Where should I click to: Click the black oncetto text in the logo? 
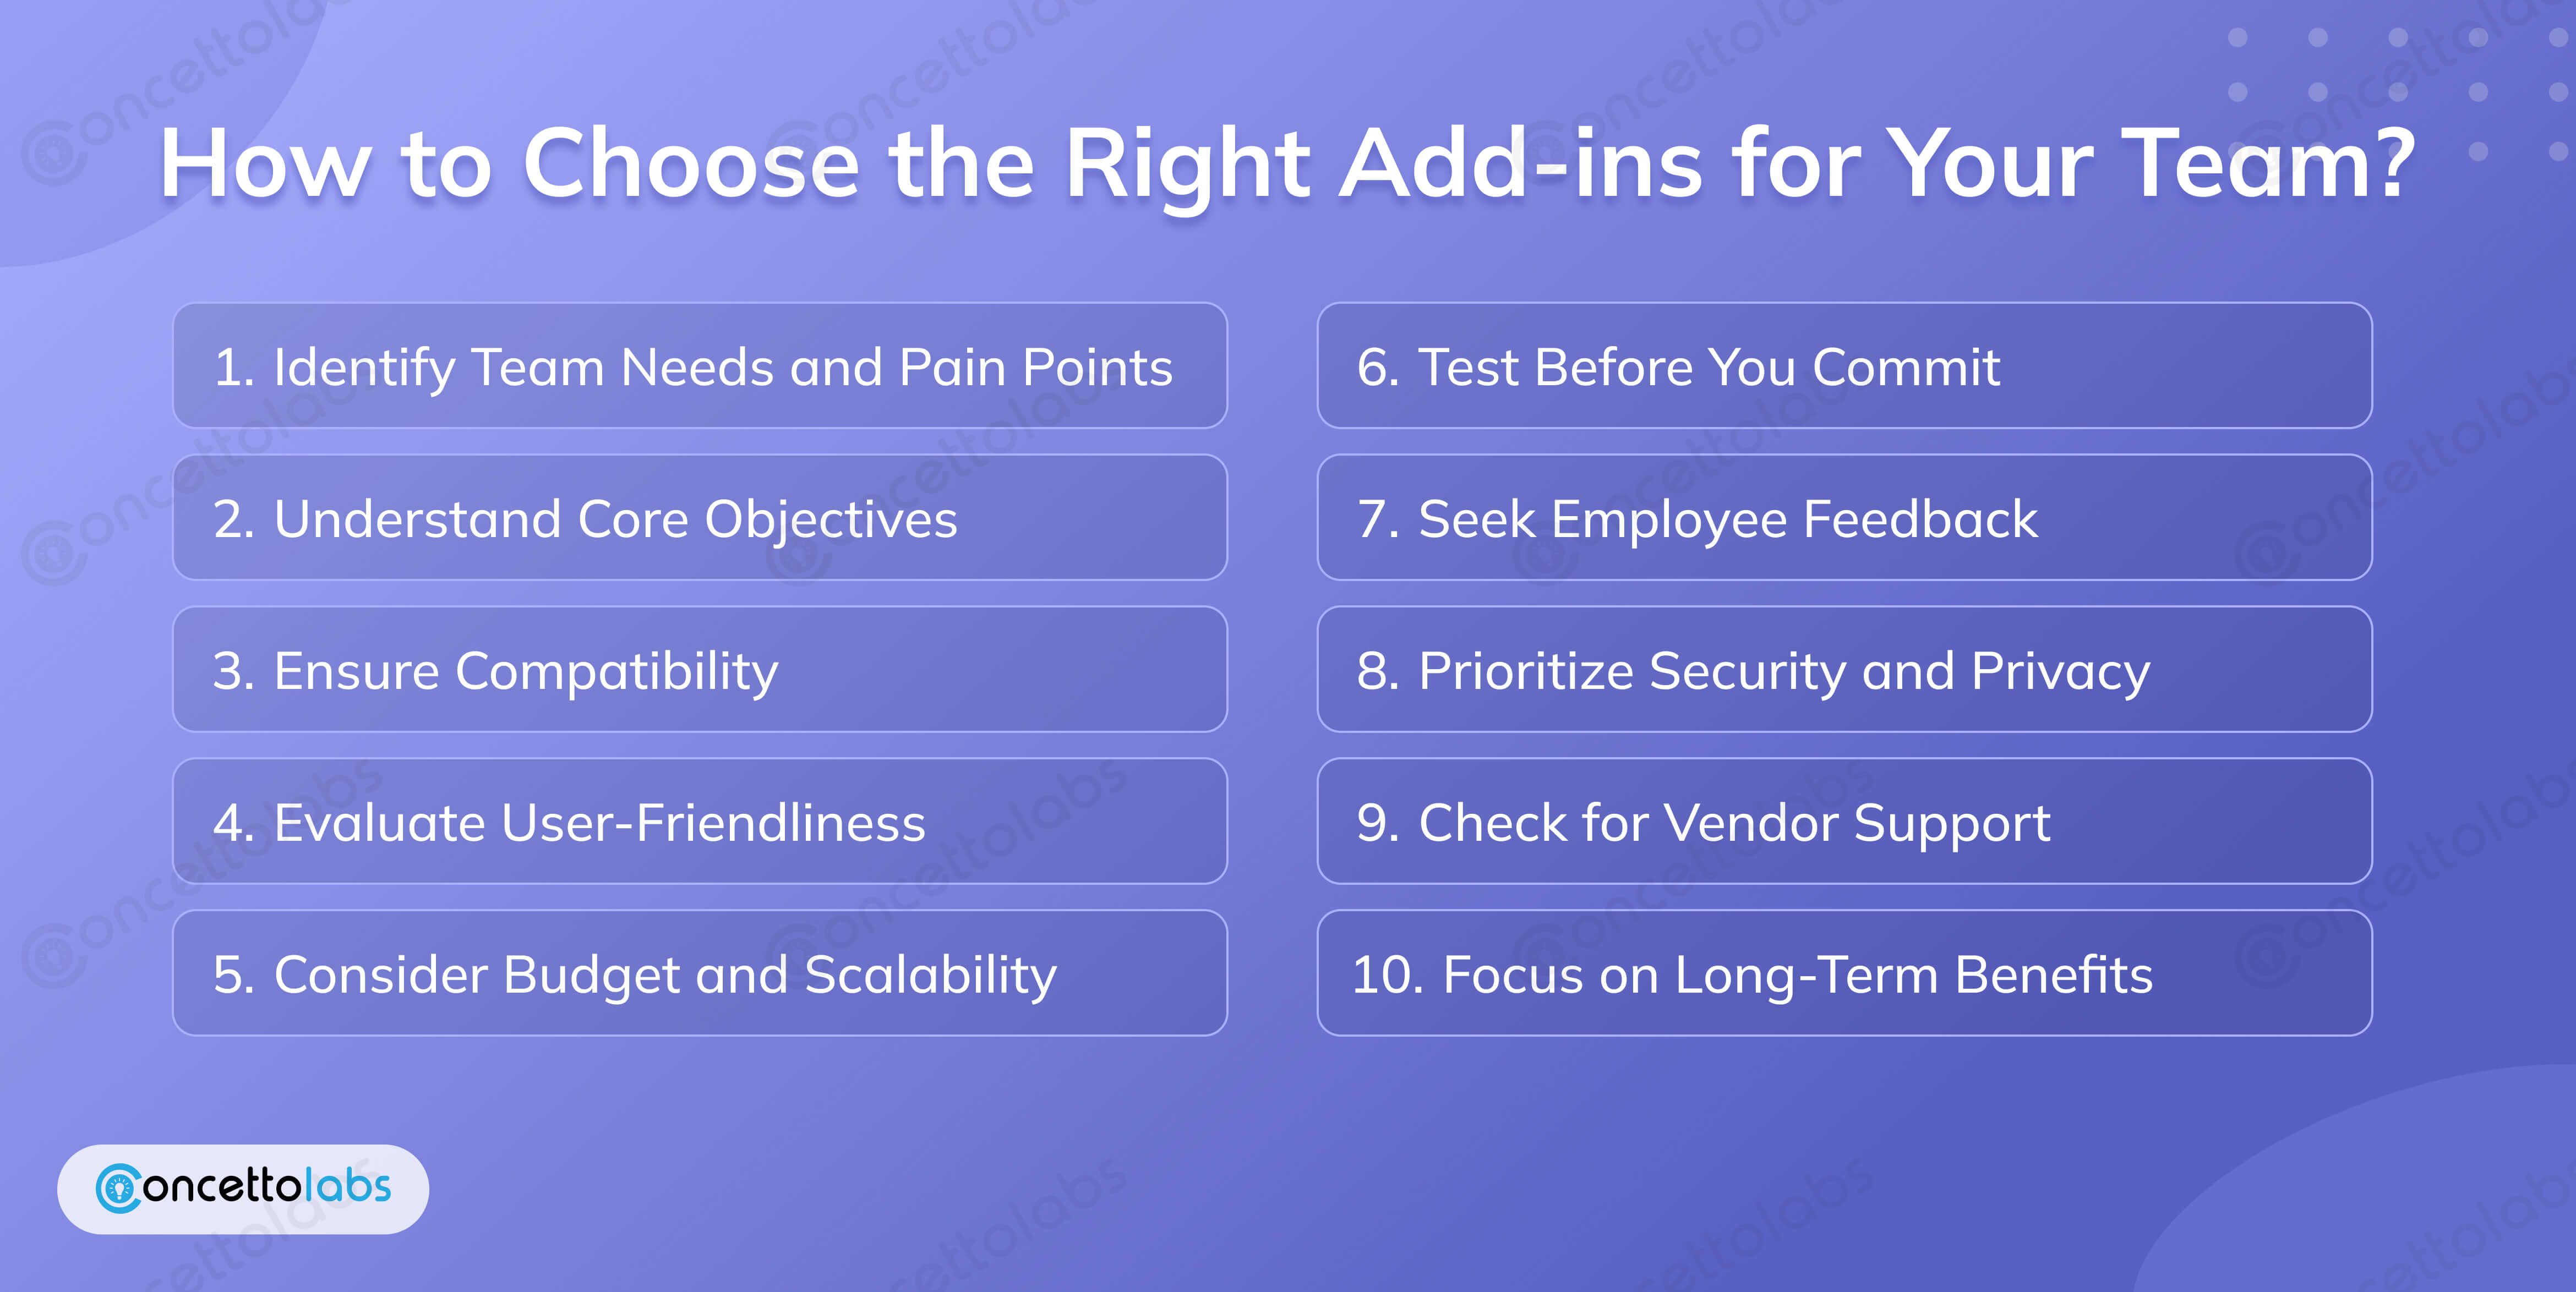(222, 1187)
